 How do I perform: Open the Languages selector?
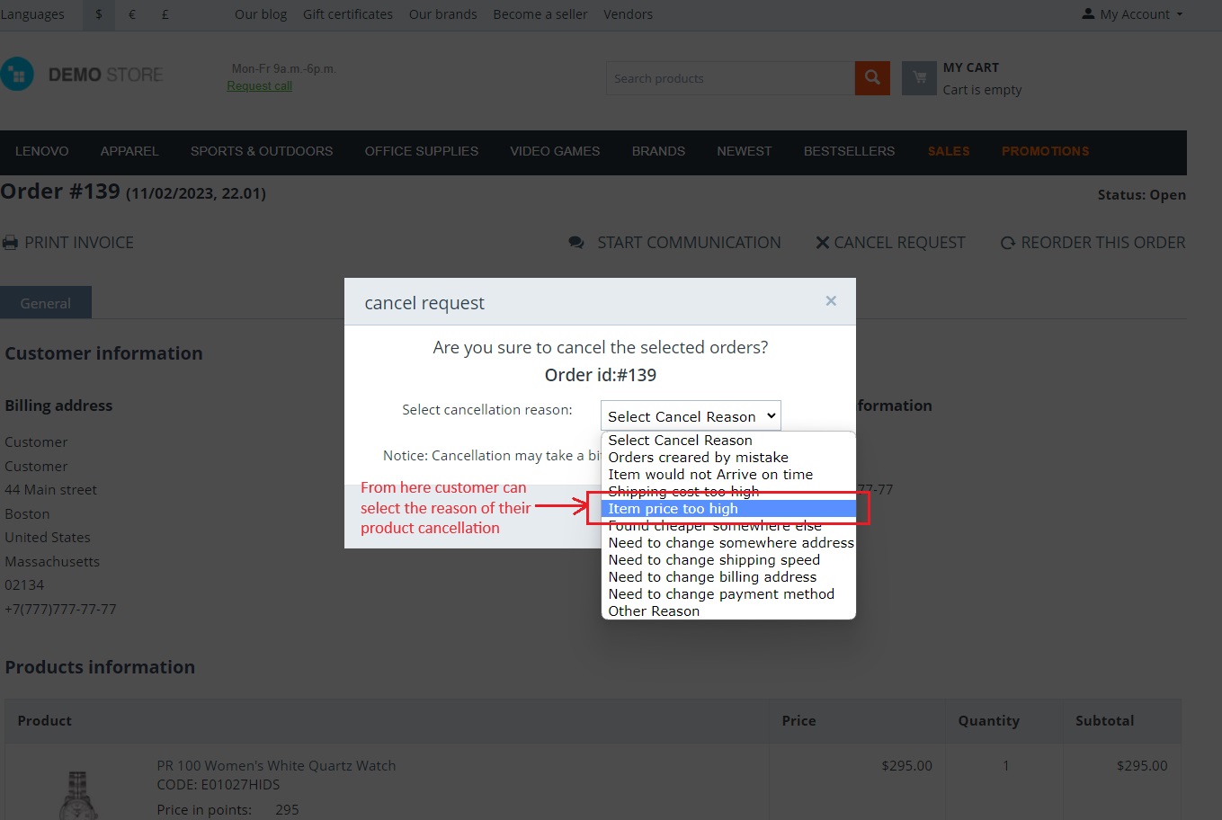[x=32, y=14]
